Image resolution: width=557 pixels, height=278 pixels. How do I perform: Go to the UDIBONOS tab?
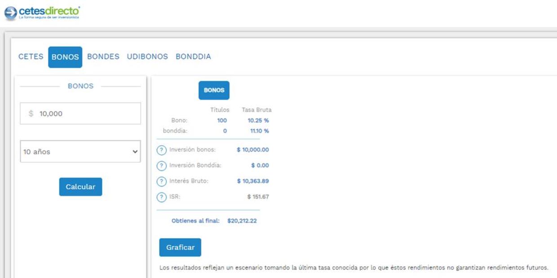pyautogui.click(x=147, y=57)
